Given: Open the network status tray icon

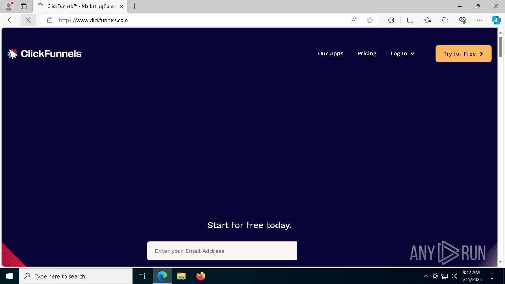Looking at the screenshot, I should (x=445, y=276).
